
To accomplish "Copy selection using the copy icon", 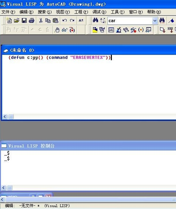I will pos(48,20).
